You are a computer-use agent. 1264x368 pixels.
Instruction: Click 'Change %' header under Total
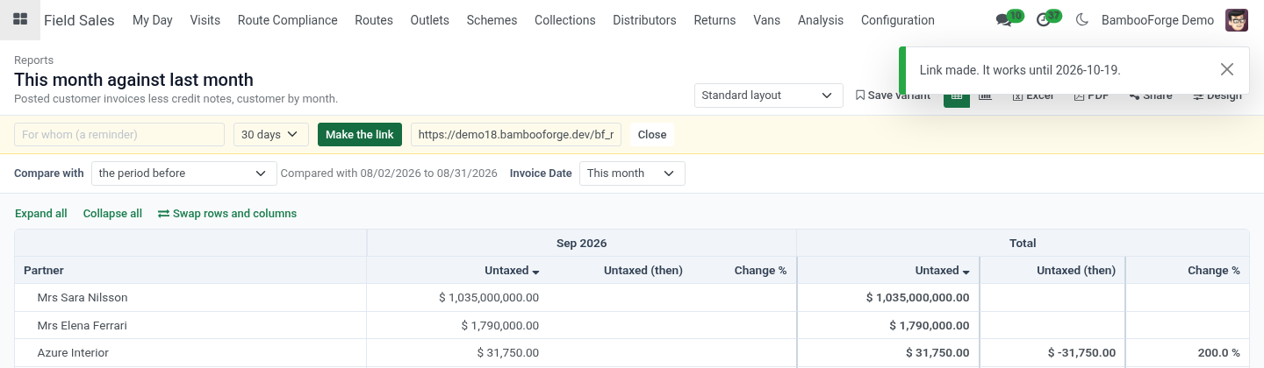click(1214, 271)
